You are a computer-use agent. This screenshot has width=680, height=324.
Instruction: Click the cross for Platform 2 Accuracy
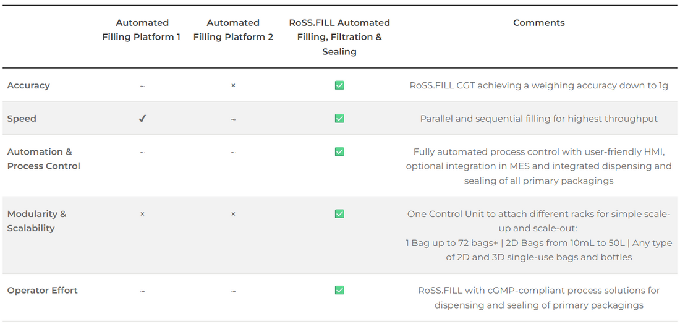(233, 85)
